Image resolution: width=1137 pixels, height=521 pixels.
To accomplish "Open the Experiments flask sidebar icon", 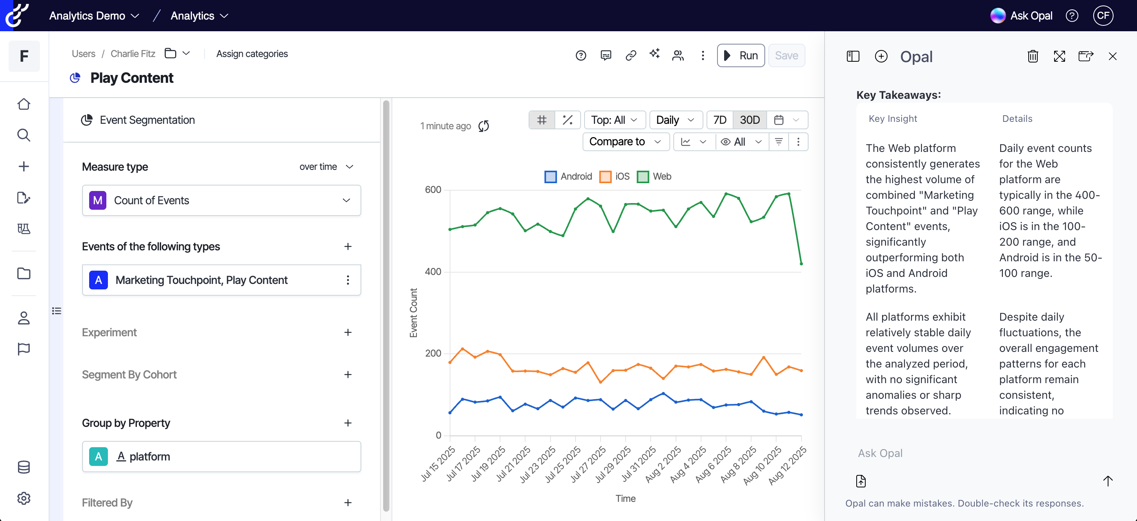I will (24, 228).
